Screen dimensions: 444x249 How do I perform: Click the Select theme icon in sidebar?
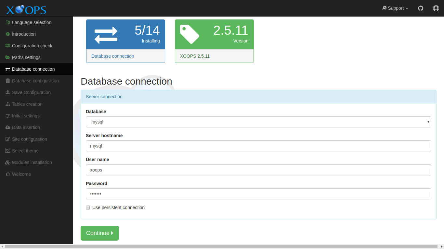pyautogui.click(x=7, y=151)
